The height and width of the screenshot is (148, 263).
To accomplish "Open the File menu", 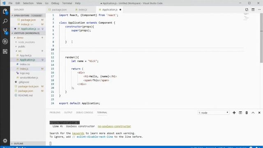I will (x=10, y=3).
